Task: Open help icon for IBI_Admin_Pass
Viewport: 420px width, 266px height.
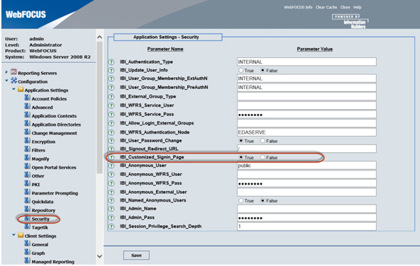Action: tap(111, 218)
